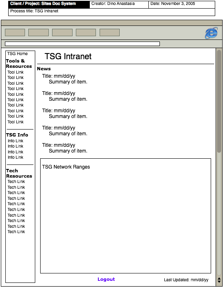Click the TSG Network Ranges panel
This screenshot has height=287, width=223.
(x=125, y=216)
